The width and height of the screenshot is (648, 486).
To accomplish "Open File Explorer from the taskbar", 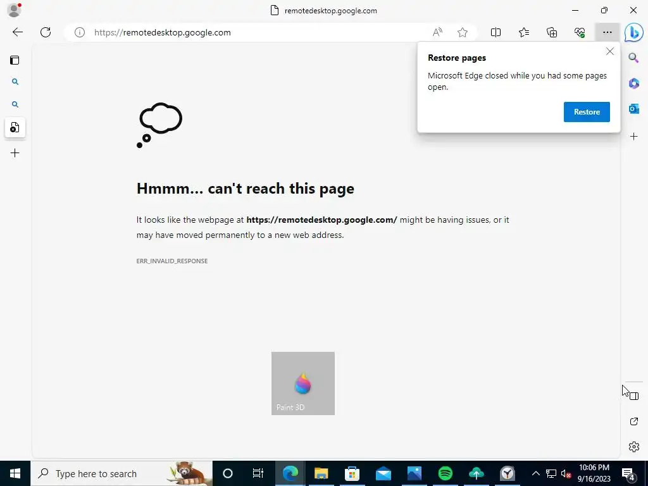I will [x=321, y=473].
